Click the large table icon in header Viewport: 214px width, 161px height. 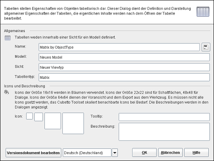[203, 12]
